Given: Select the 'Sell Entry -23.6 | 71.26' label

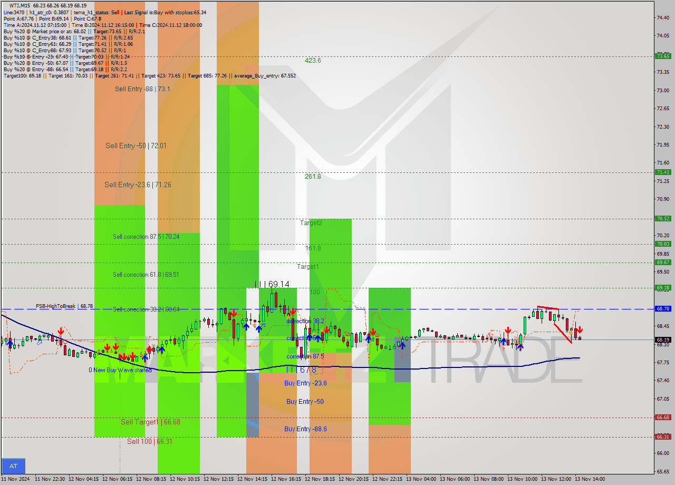Looking at the screenshot, I should [x=138, y=185].
